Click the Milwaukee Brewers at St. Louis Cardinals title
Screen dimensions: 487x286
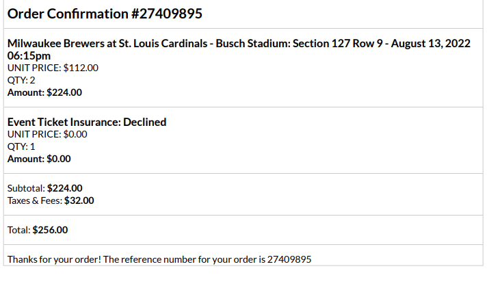(108, 44)
